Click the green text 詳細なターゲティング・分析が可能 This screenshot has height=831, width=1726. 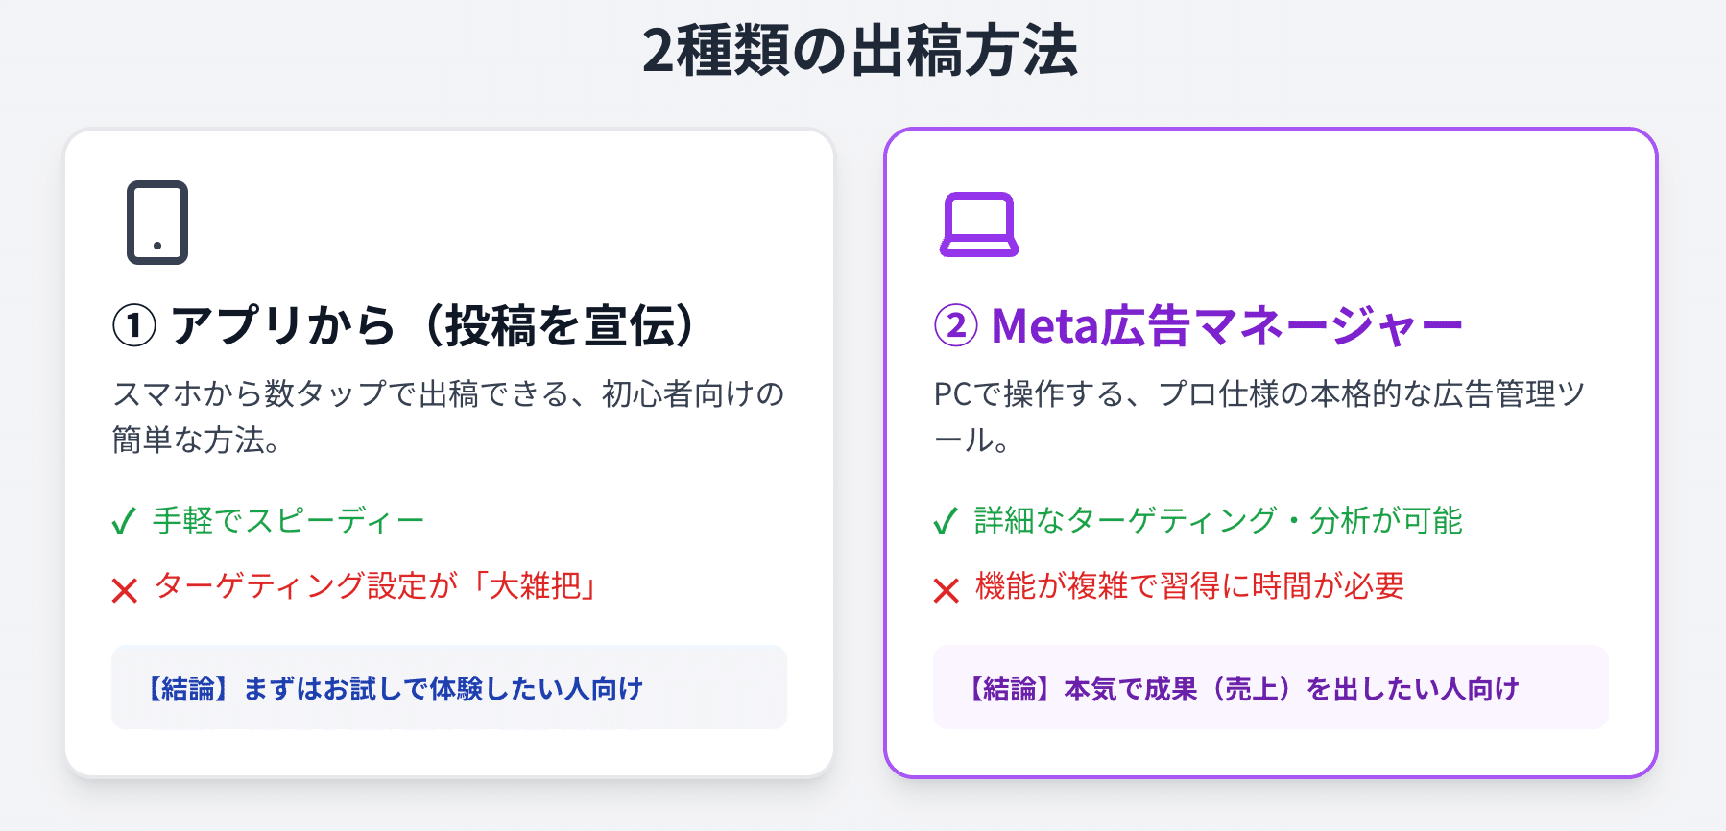(1218, 521)
